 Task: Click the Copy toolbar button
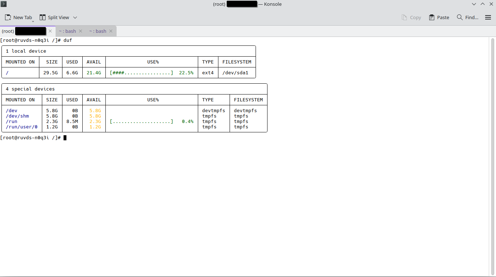(x=411, y=17)
